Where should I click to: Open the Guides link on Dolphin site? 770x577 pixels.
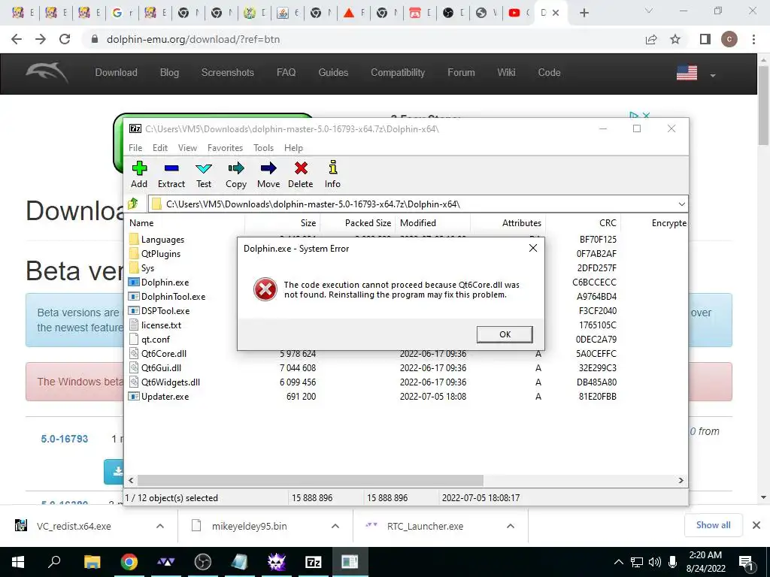click(333, 72)
